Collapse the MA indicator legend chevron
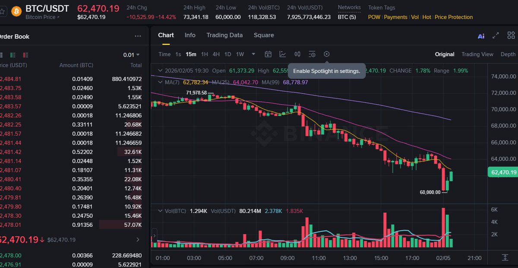 (x=161, y=82)
